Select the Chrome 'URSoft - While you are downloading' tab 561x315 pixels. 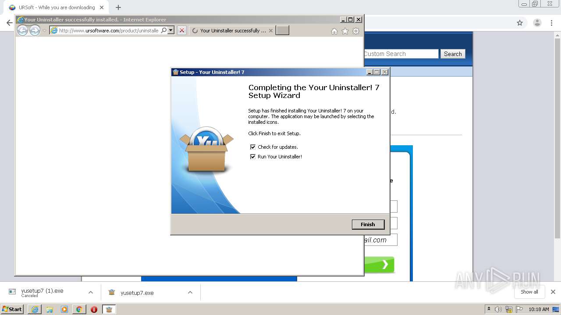56,7
